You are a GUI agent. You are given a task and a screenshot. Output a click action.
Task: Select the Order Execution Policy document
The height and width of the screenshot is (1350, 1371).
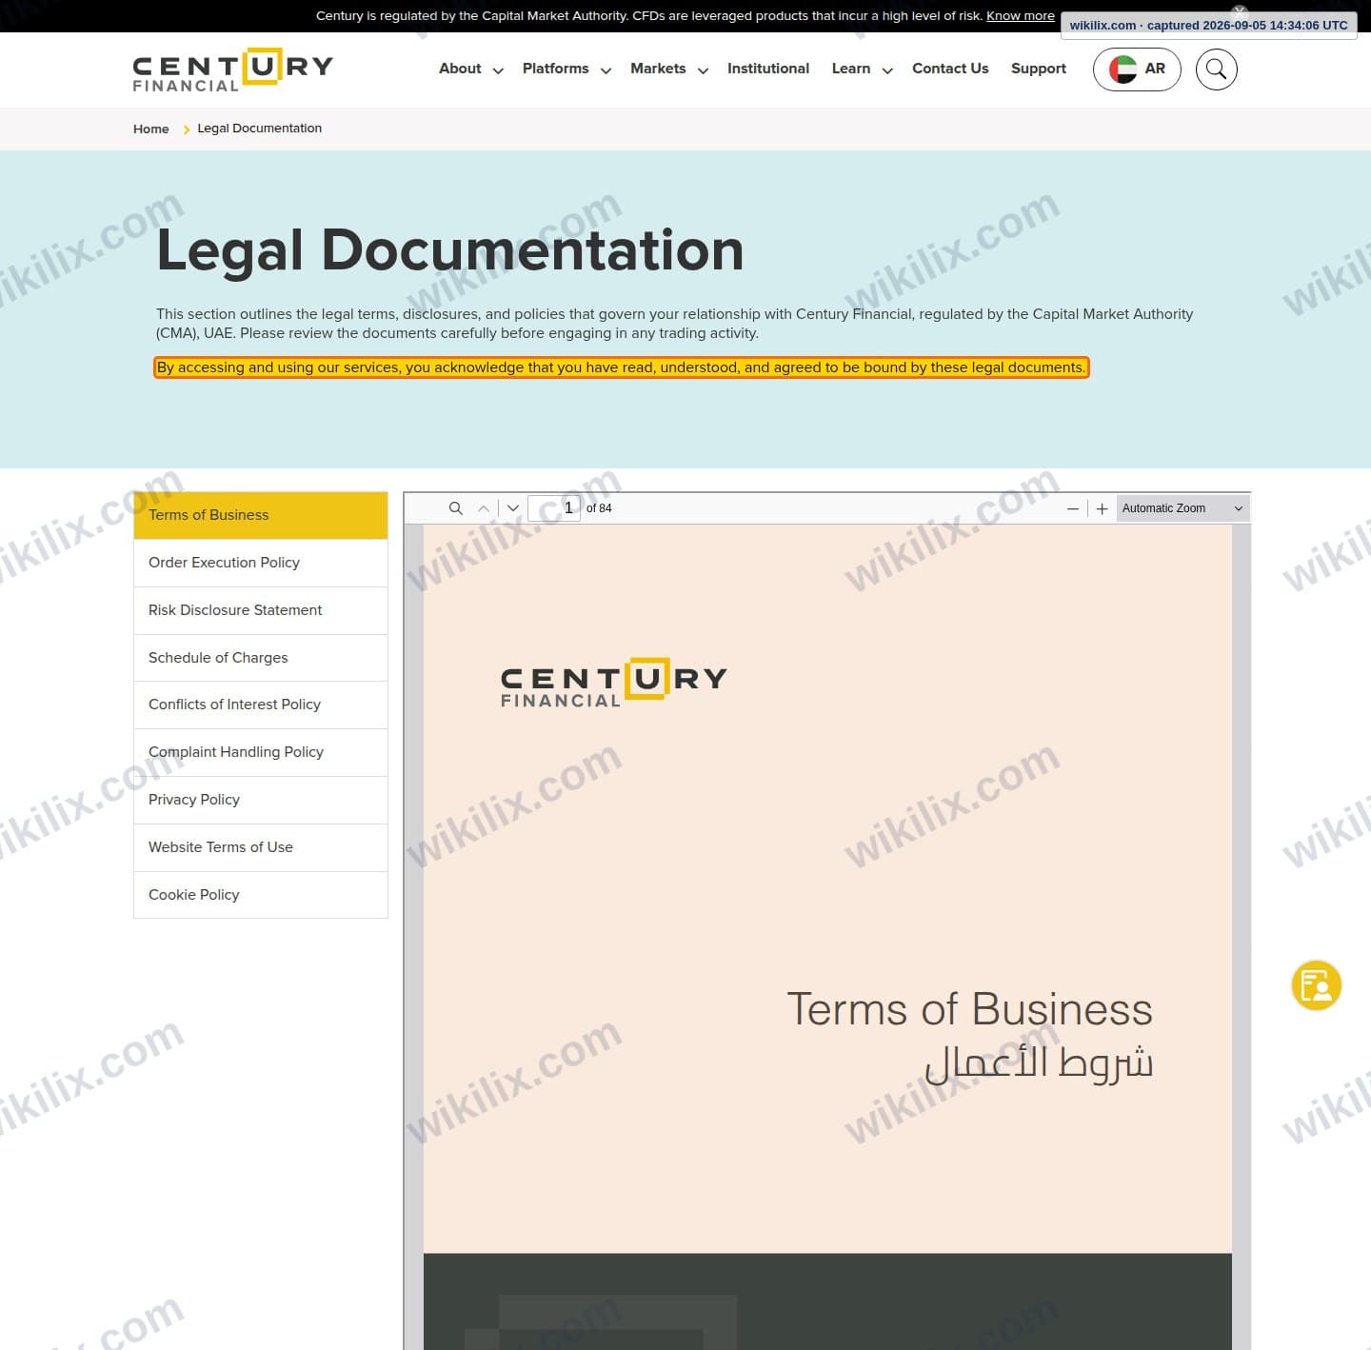tap(261, 563)
